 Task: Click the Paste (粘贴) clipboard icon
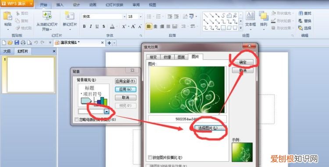[8, 16]
